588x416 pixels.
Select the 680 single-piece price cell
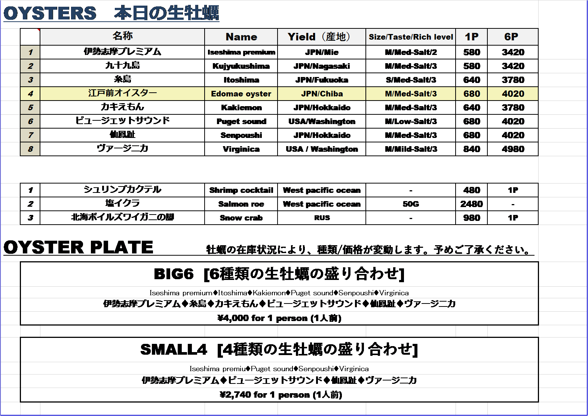point(471,94)
